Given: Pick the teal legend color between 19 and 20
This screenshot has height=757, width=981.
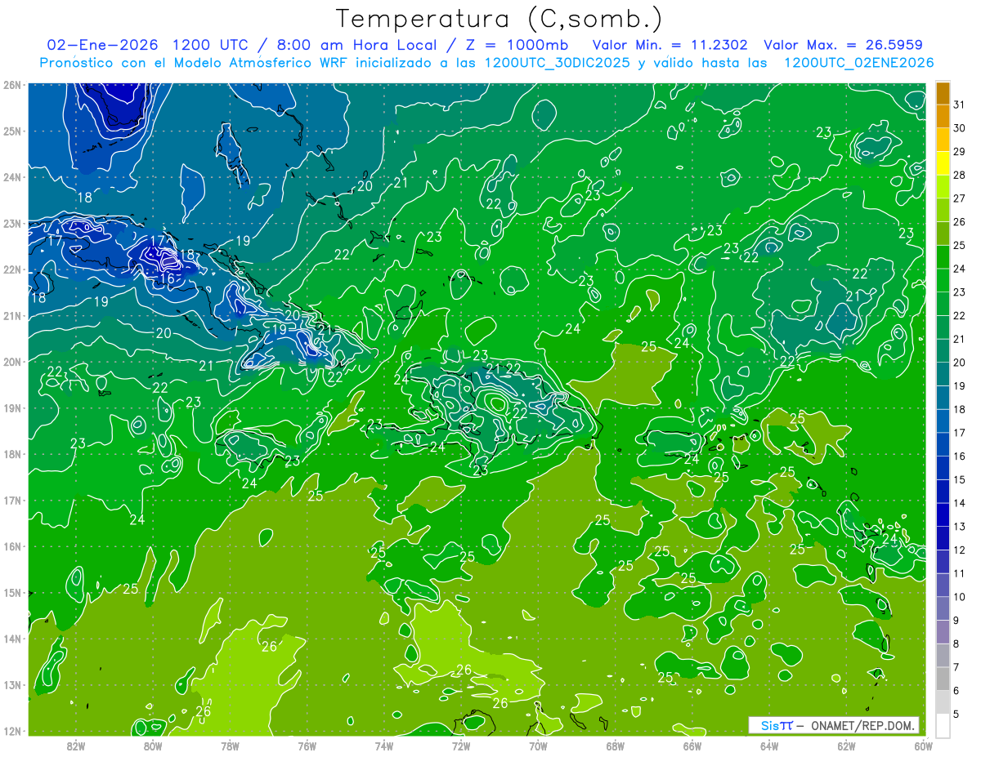Looking at the screenshot, I should coord(943,374).
